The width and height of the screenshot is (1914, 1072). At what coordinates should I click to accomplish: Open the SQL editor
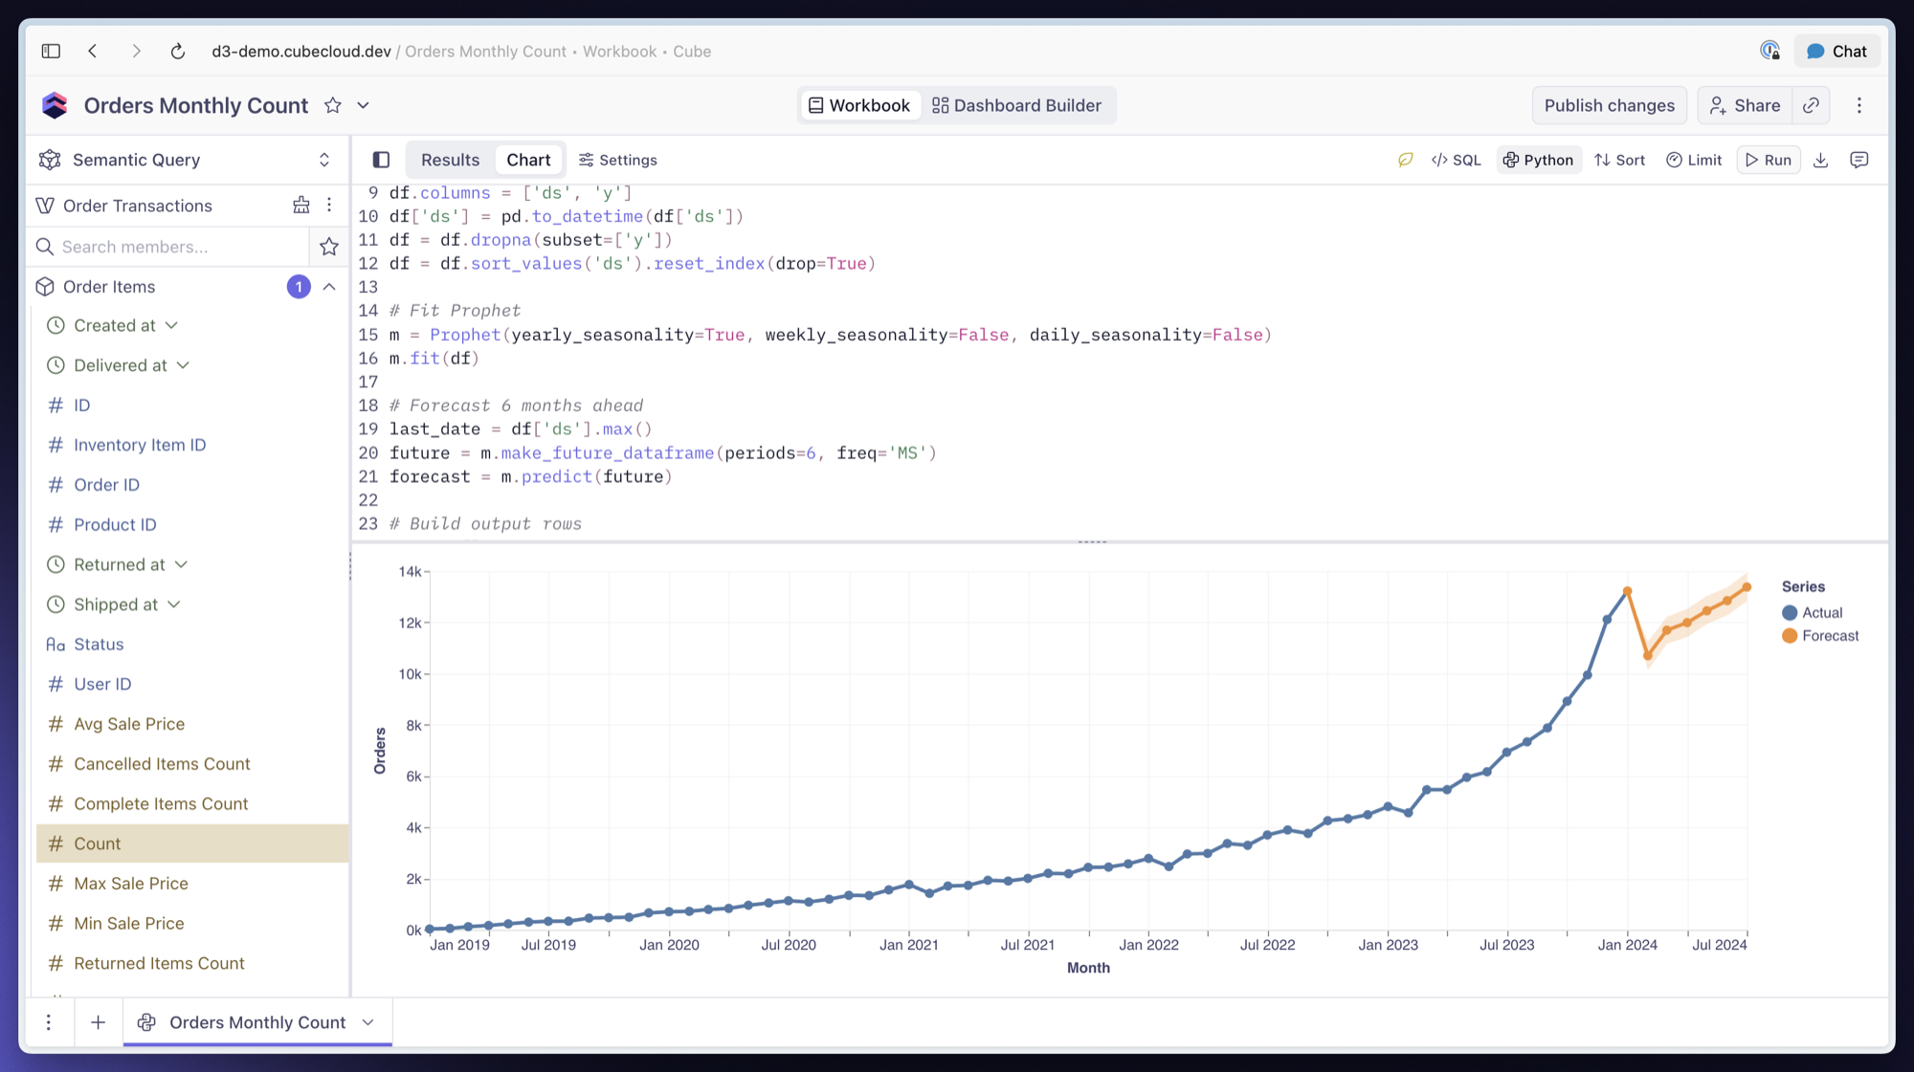pyautogui.click(x=1457, y=160)
